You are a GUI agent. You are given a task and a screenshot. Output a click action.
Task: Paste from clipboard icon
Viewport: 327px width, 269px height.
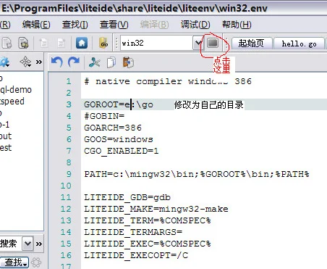[x=128, y=62]
